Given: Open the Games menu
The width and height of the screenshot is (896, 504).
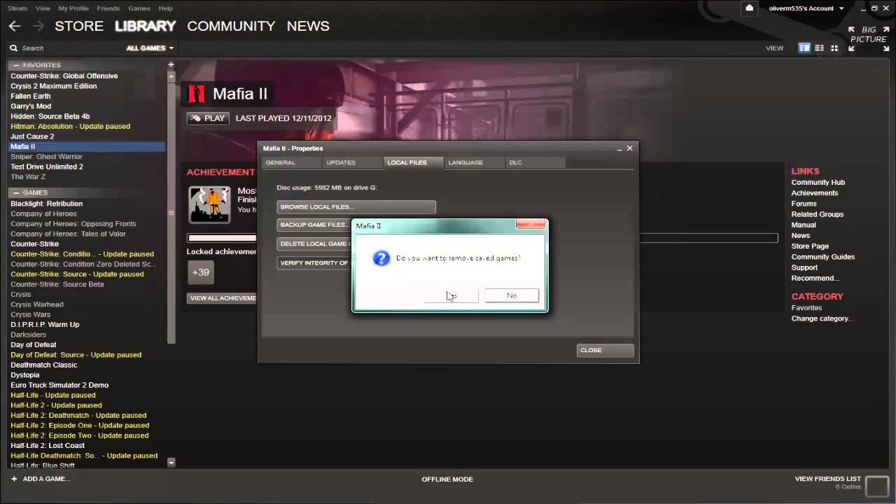Looking at the screenshot, I should pos(139,8).
